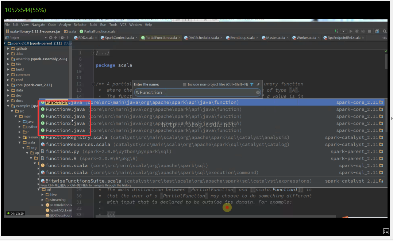Clear the Function search text with the X icon

tap(258, 92)
